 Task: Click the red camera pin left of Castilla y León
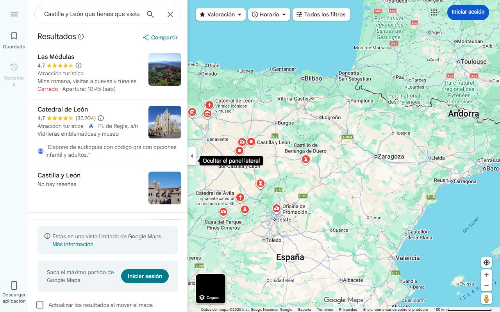242,142
